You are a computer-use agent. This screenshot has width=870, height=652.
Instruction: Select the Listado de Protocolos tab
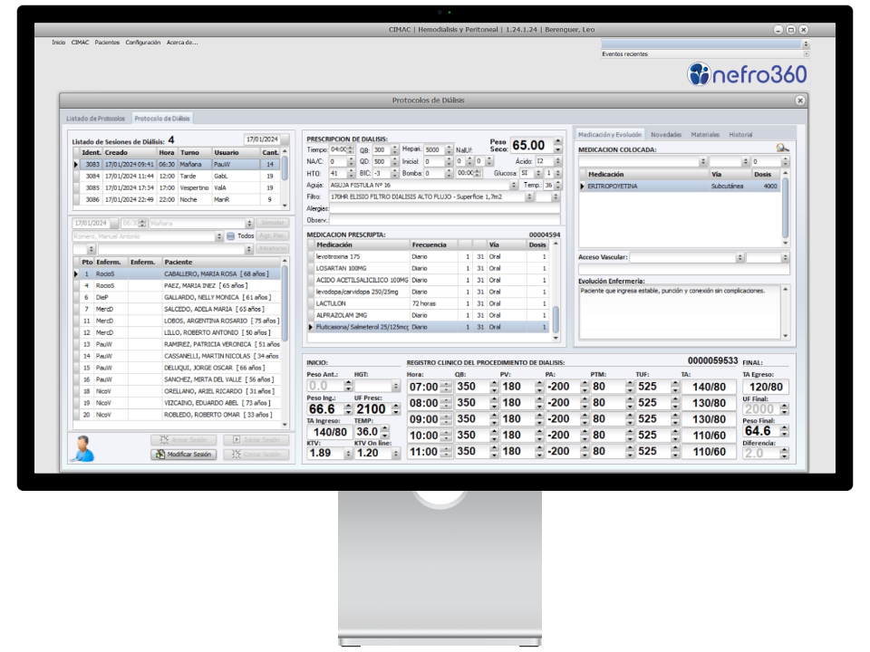[x=96, y=119]
